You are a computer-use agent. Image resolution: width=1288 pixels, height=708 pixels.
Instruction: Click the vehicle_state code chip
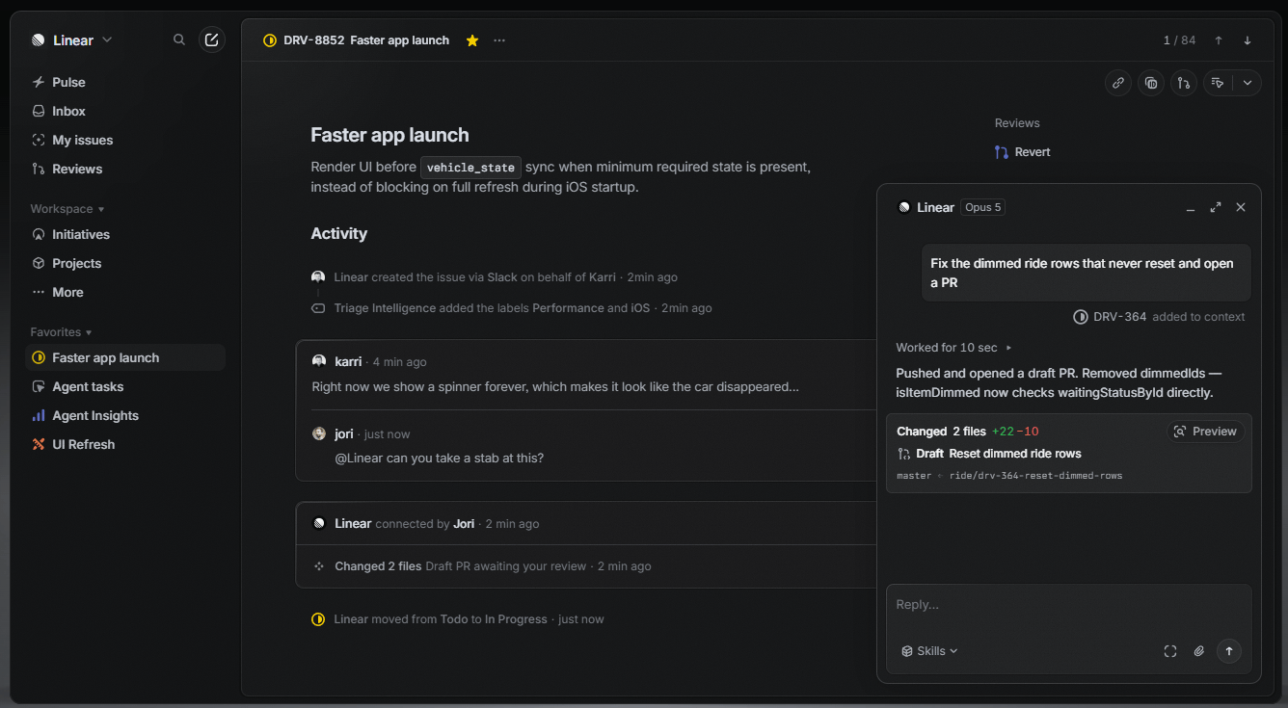[472, 168]
